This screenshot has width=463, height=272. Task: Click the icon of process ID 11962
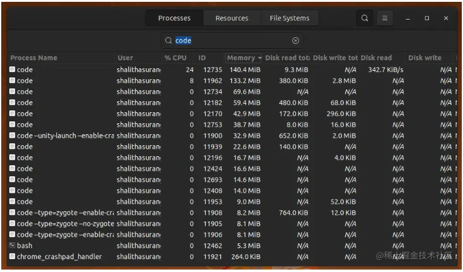tap(12, 81)
